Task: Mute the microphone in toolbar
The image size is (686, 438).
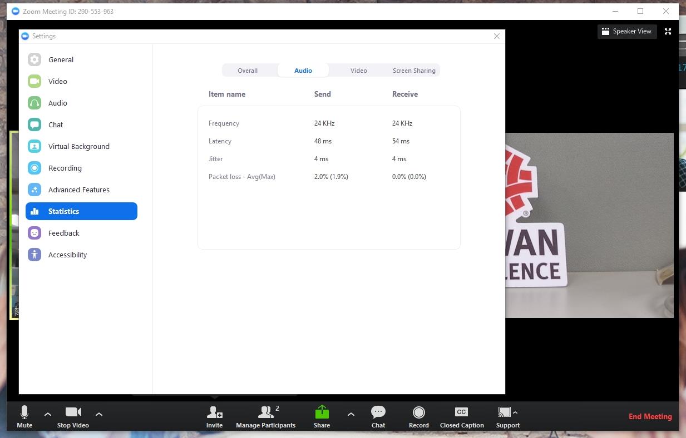Action: click(x=24, y=412)
